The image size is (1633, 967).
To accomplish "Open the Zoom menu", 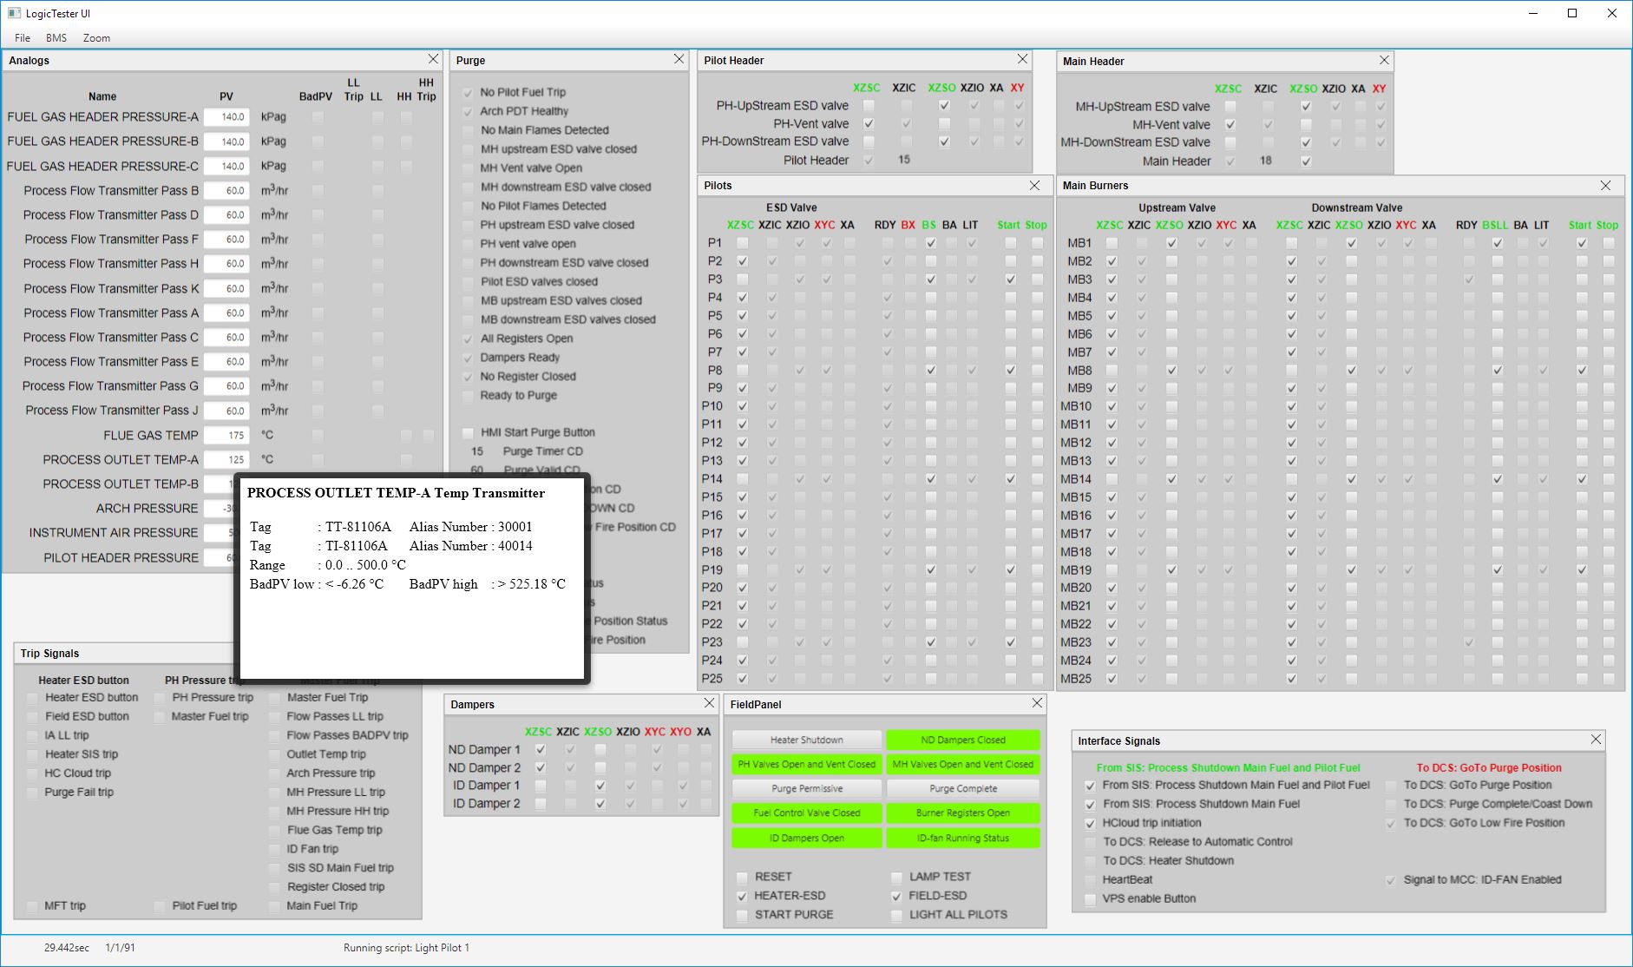I will 96,38.
